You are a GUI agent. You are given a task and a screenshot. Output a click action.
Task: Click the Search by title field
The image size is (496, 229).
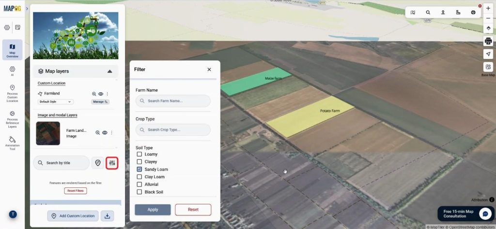(62, 163)
